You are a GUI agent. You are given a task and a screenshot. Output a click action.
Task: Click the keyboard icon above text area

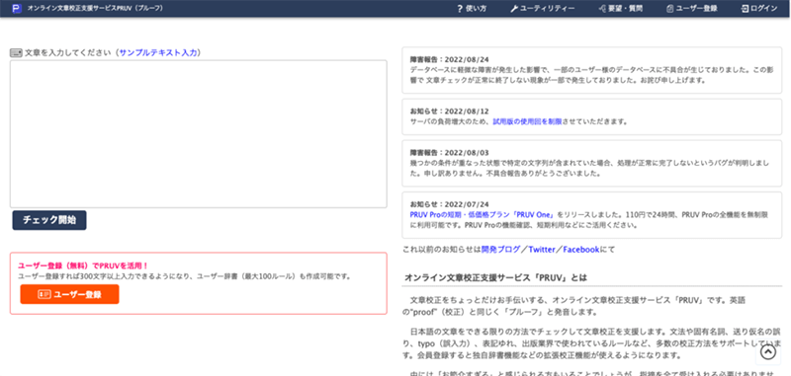coord(16,52)
